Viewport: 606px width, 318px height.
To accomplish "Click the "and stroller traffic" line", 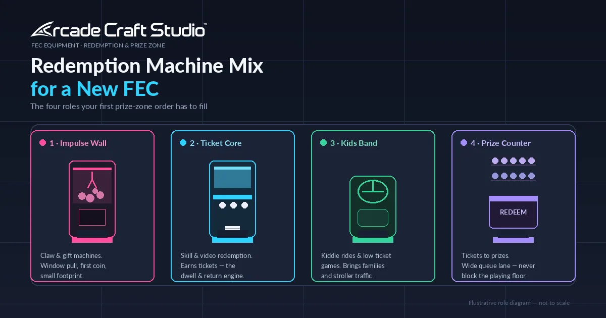I will pos(347,276).
